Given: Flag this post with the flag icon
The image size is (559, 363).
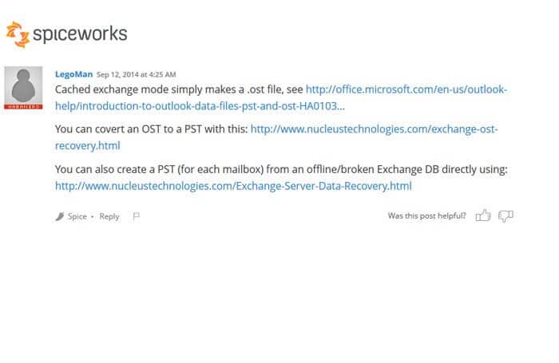Looking at the screenshot, I should coord(137,216).
